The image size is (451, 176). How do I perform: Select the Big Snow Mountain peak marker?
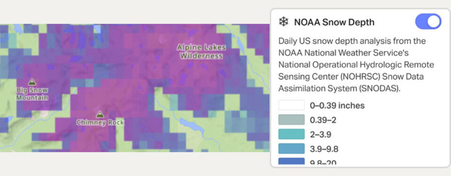tap(32, 82)
